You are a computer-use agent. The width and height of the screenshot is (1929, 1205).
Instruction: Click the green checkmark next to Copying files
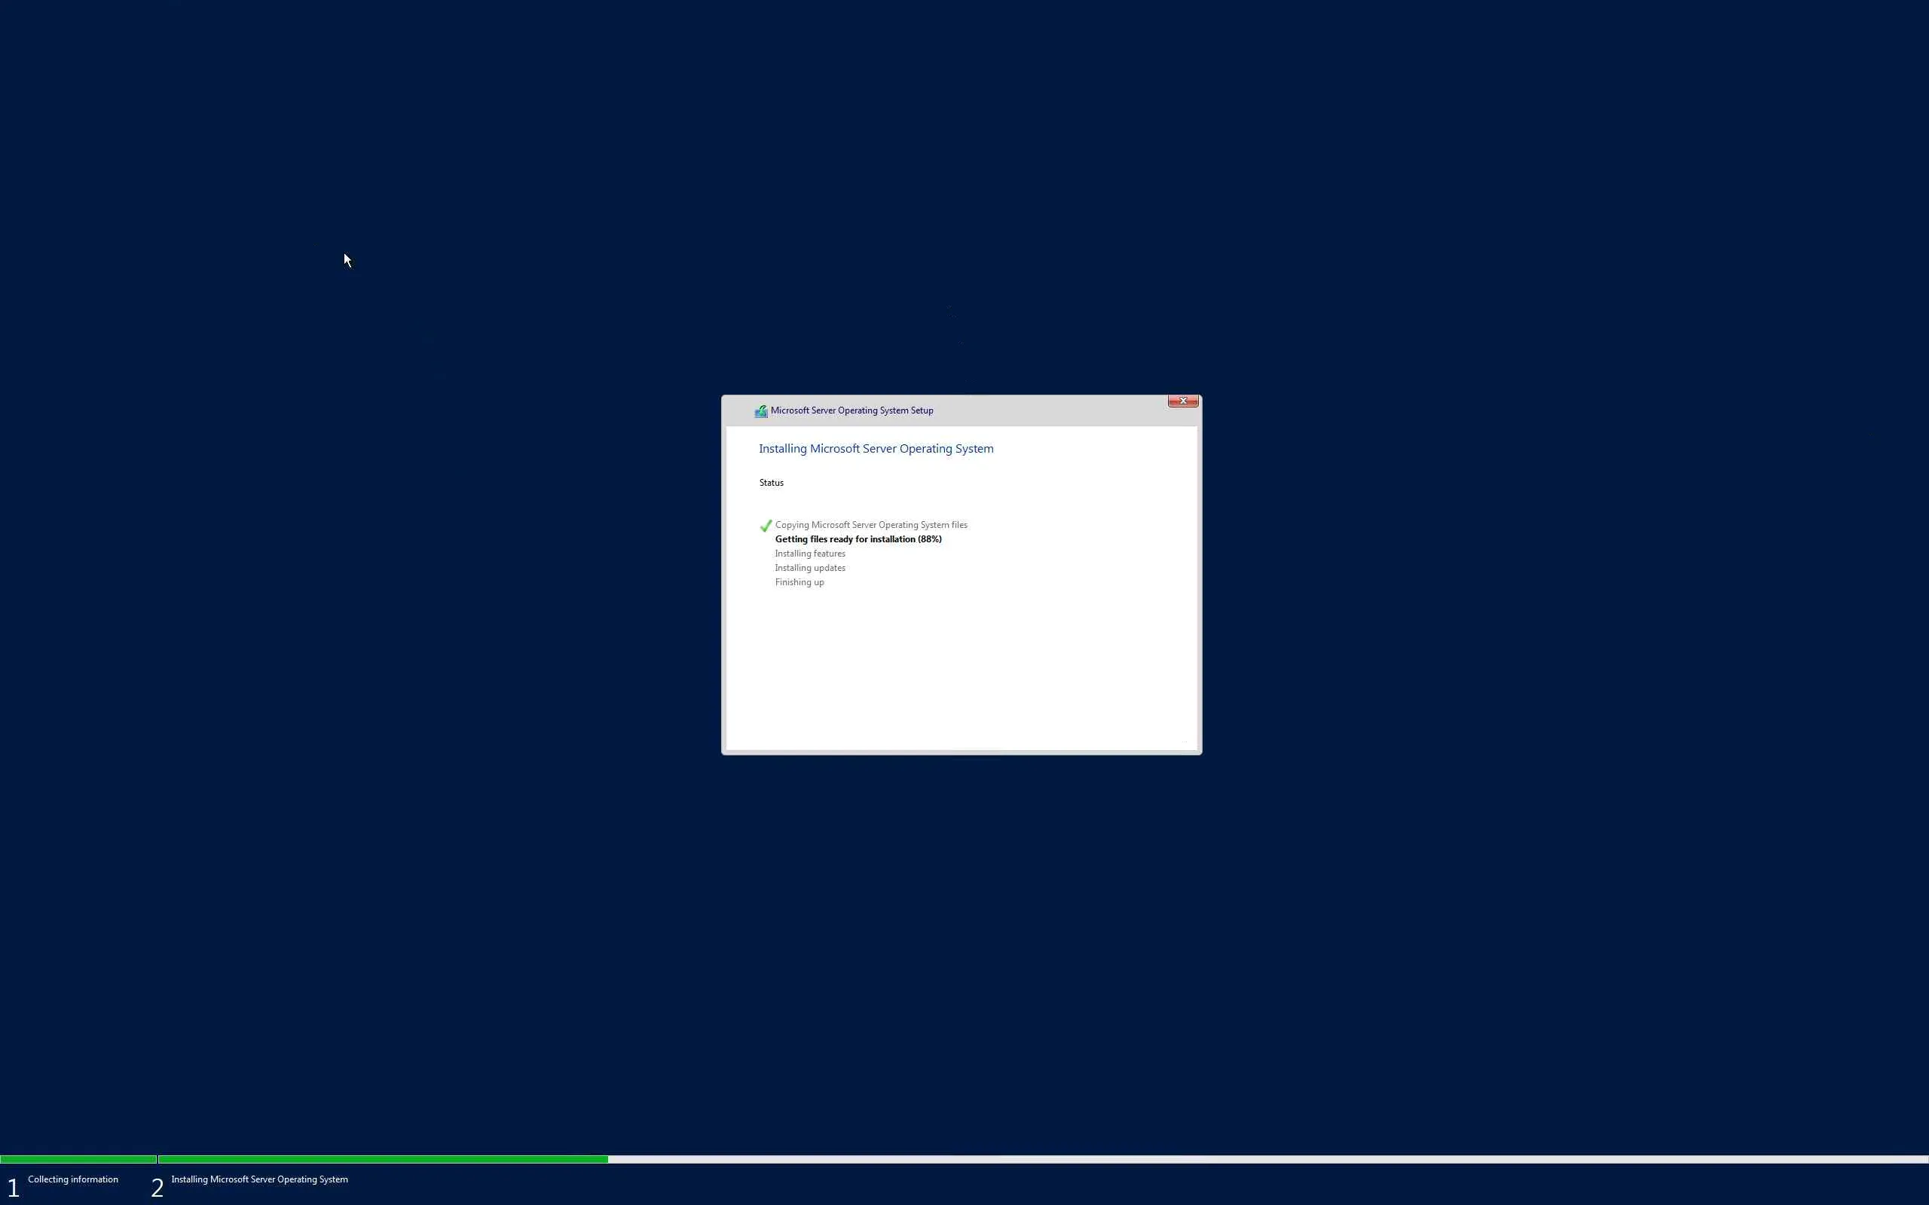tap(766, 526)
